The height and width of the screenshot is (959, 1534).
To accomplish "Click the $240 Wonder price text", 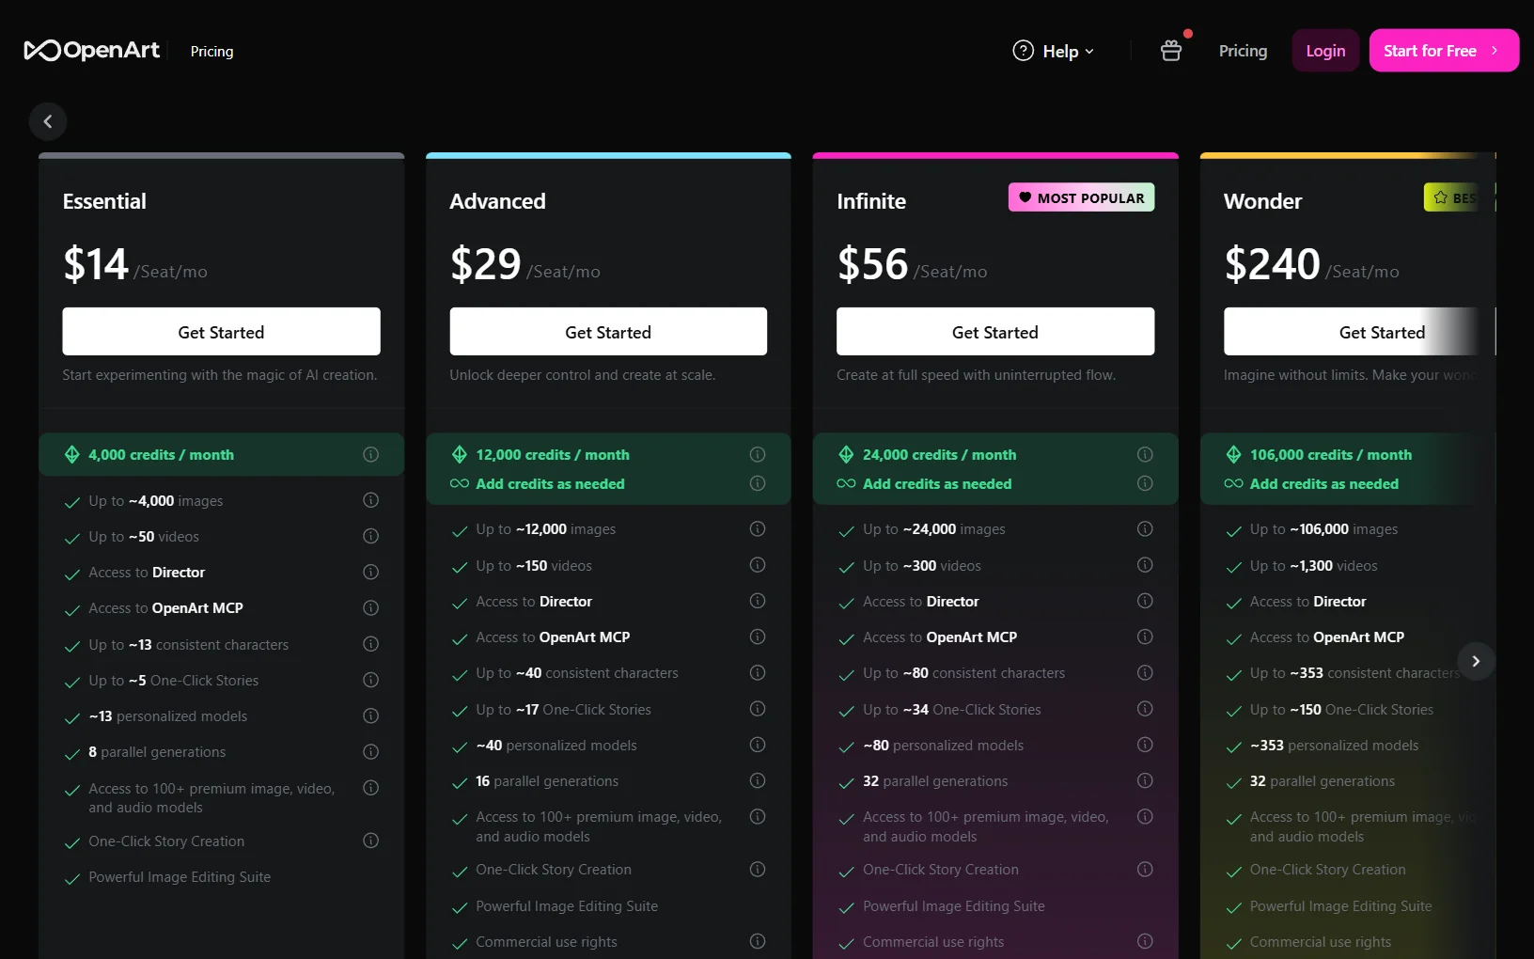I will [1273, 264].
